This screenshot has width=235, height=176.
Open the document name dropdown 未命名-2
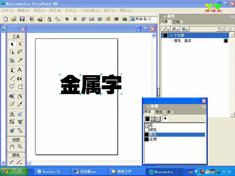(144, 19)
